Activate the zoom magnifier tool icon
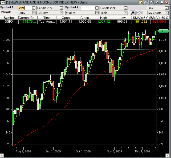This screenshot has height=158, width=171. pos(133,13)
